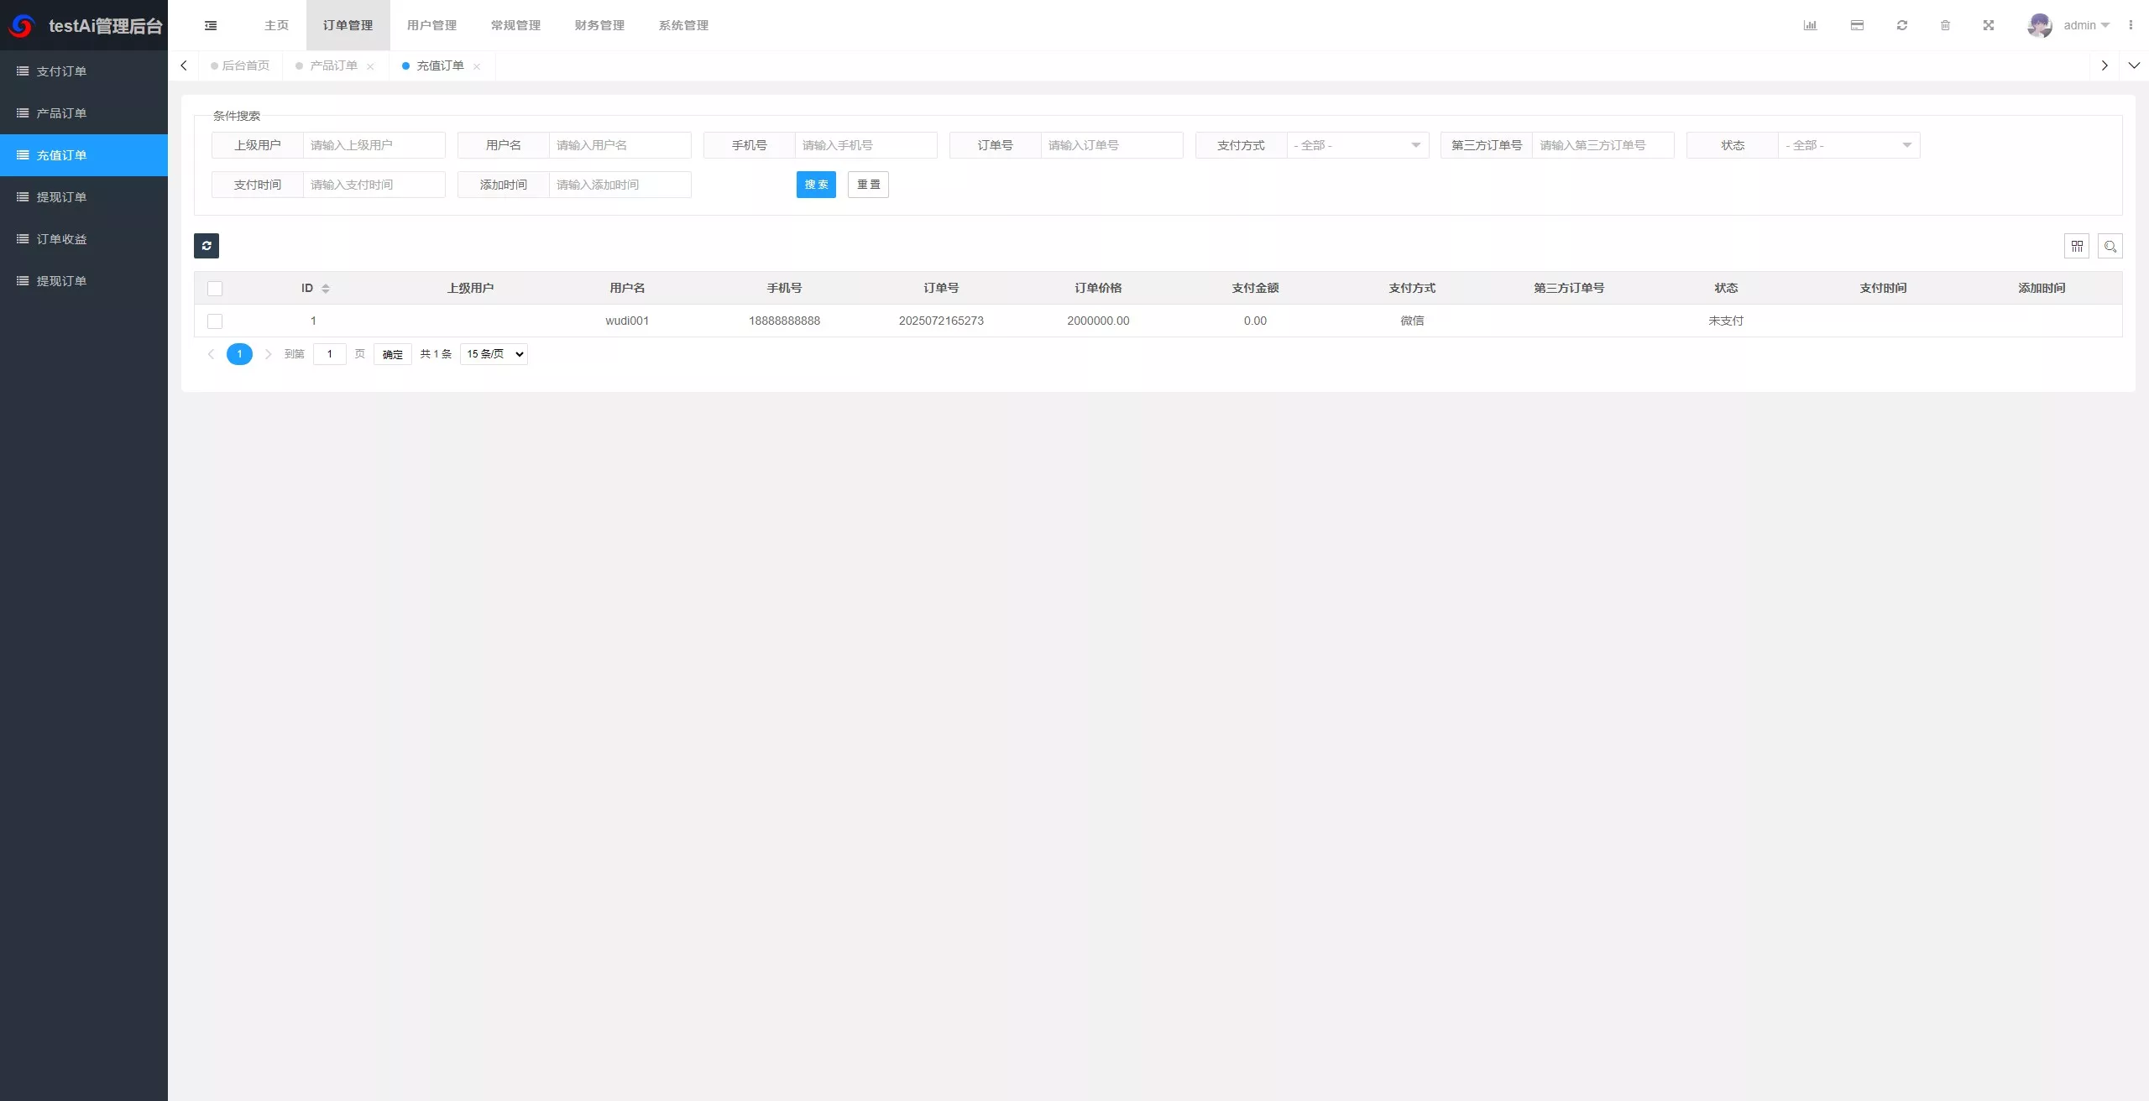Click the admin avatar image

(2040, 25)
